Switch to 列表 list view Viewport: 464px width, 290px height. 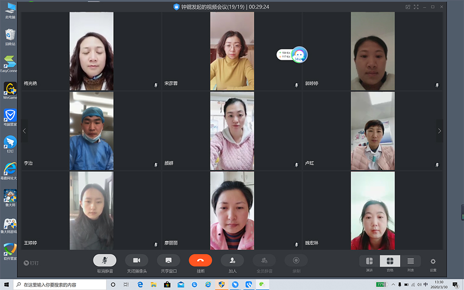pyautogui.click(x=411, y=261)
